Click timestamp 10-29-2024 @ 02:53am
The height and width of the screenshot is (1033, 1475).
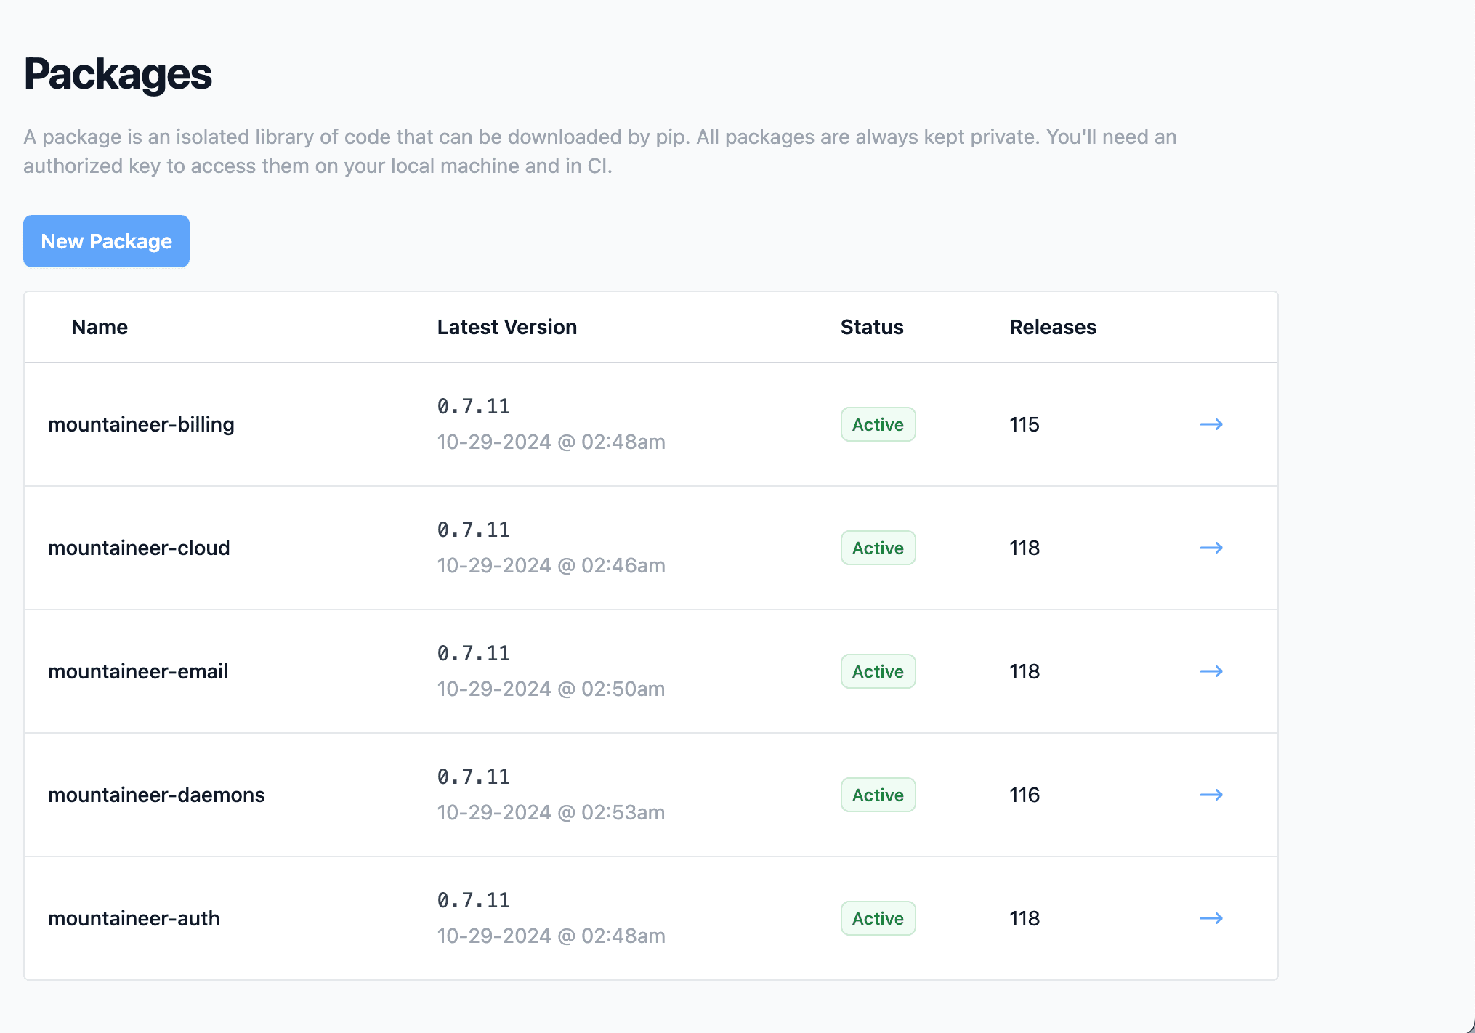click(551, 812)
